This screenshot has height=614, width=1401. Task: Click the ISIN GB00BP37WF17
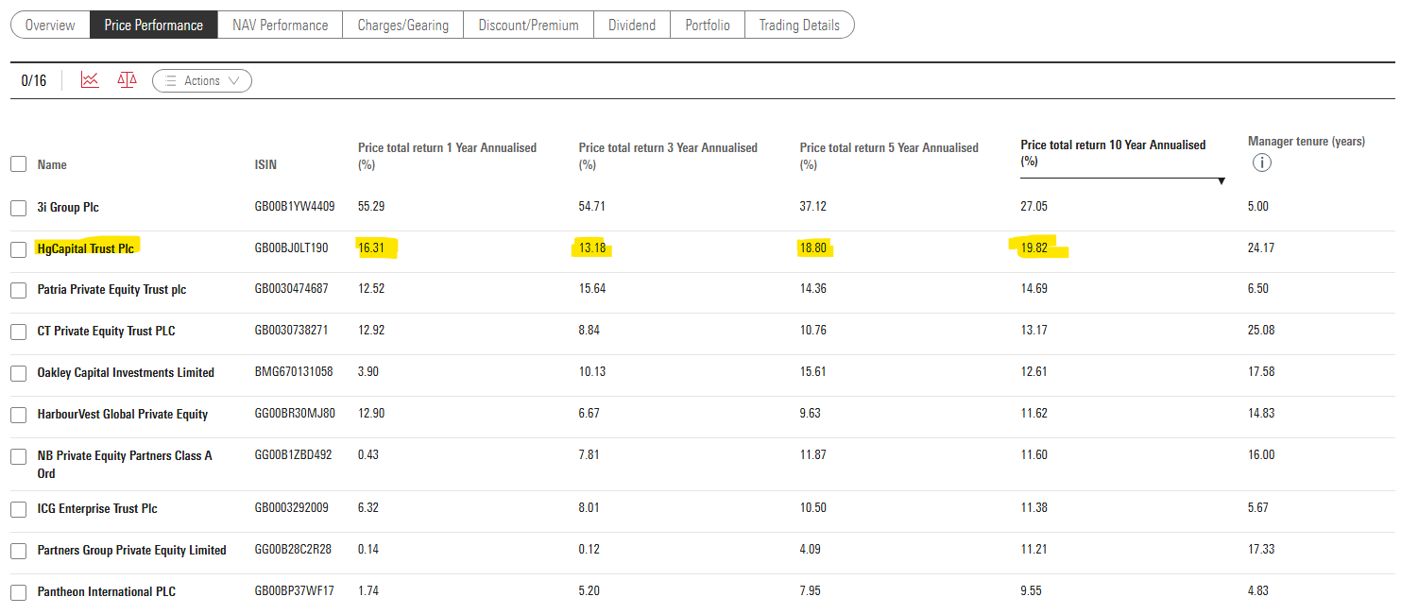point(295,591)
